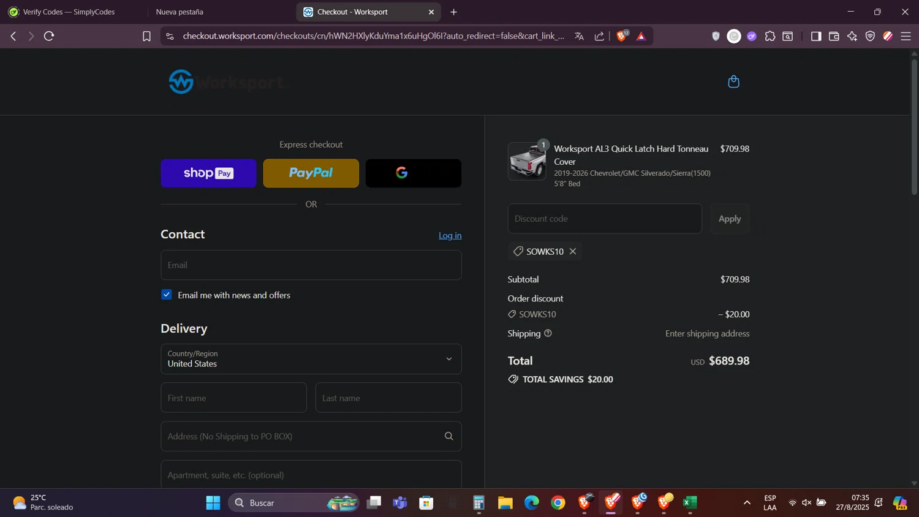The height and width of the screenshot is (517, 919).
Task: Expand the Country/Region dropdown
Action: (x=311, y=359)
